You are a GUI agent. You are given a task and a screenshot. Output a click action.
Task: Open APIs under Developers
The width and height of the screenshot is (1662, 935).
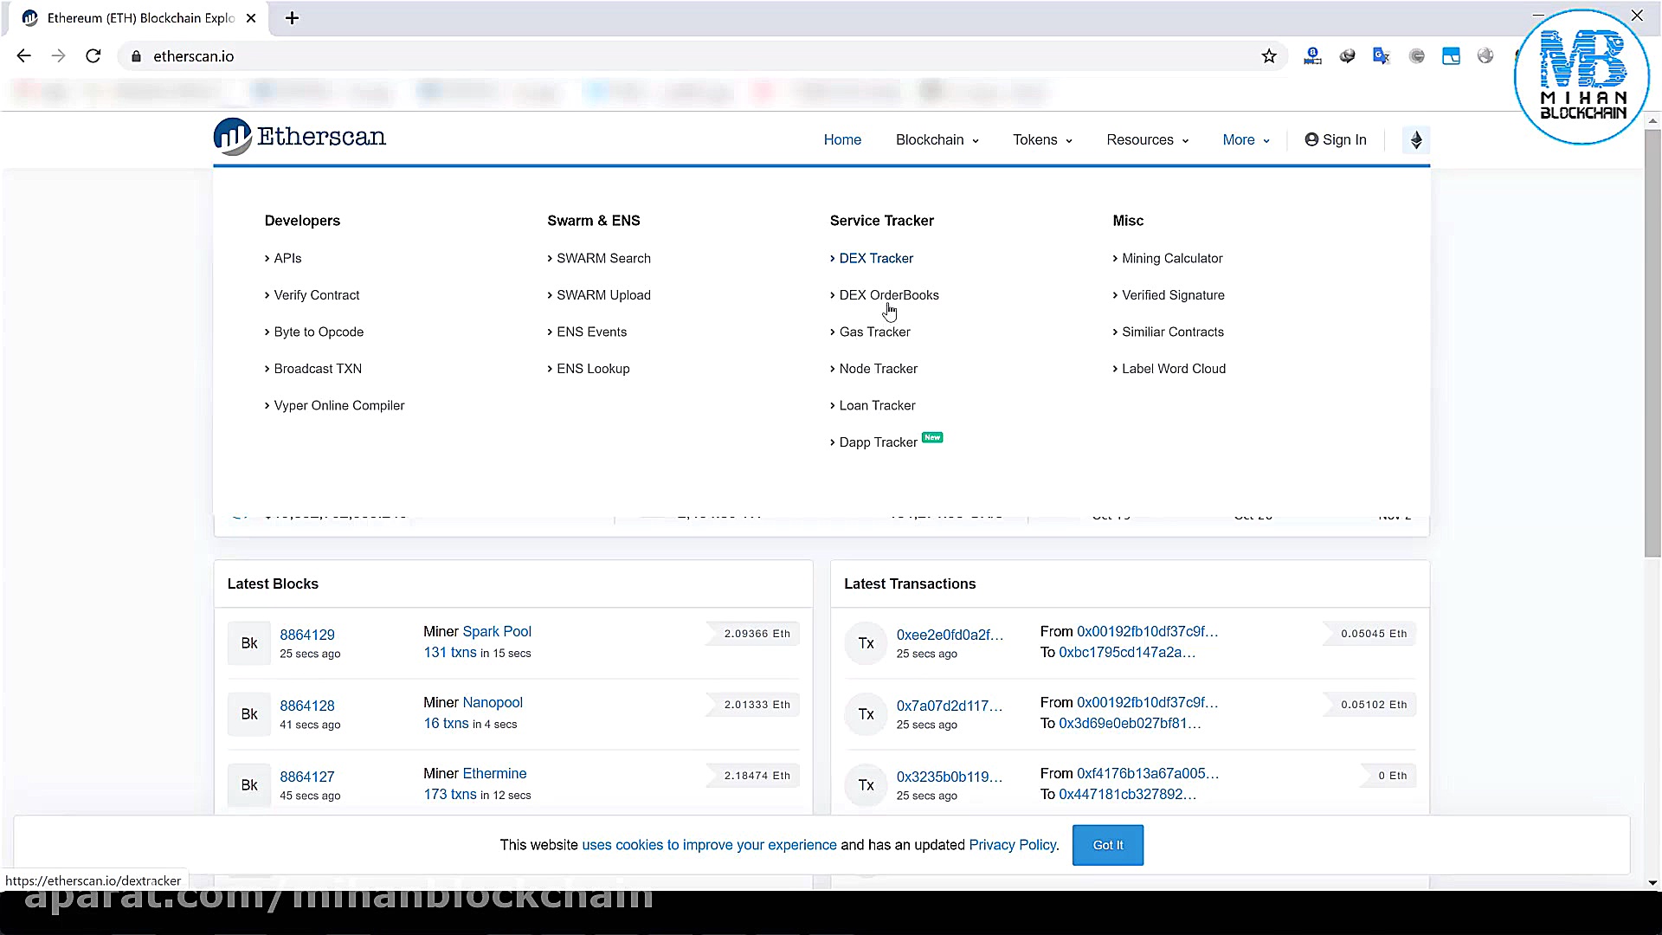(287, 258)
